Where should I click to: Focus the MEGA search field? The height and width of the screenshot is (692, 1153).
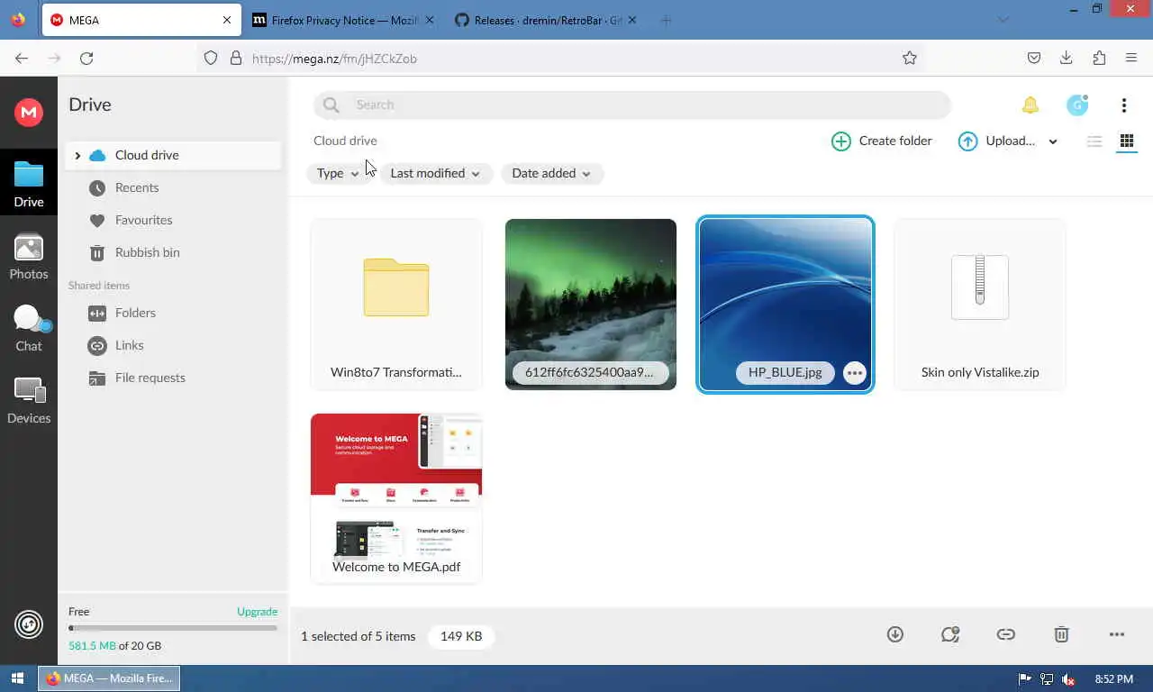pos(631,105)
